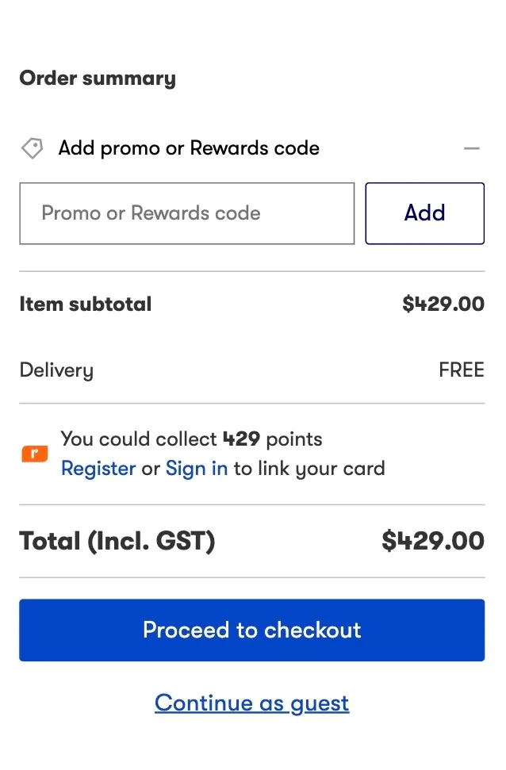The image size is (506, 770).
Task: Open the Register link
Action: coord(98,469)
